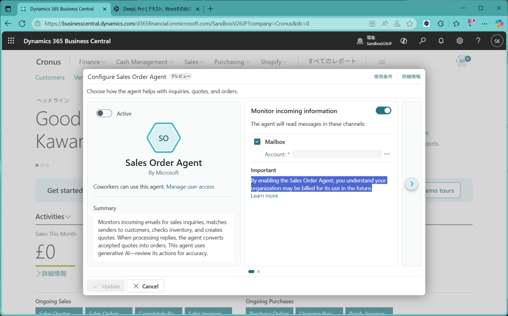
Task: Click the browser back arrow
Action: click(8, 23)
